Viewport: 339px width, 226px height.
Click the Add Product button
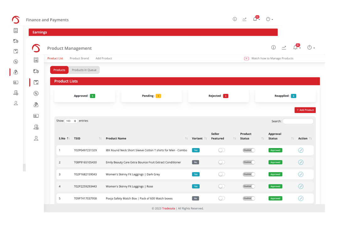(x=305, y=110)
